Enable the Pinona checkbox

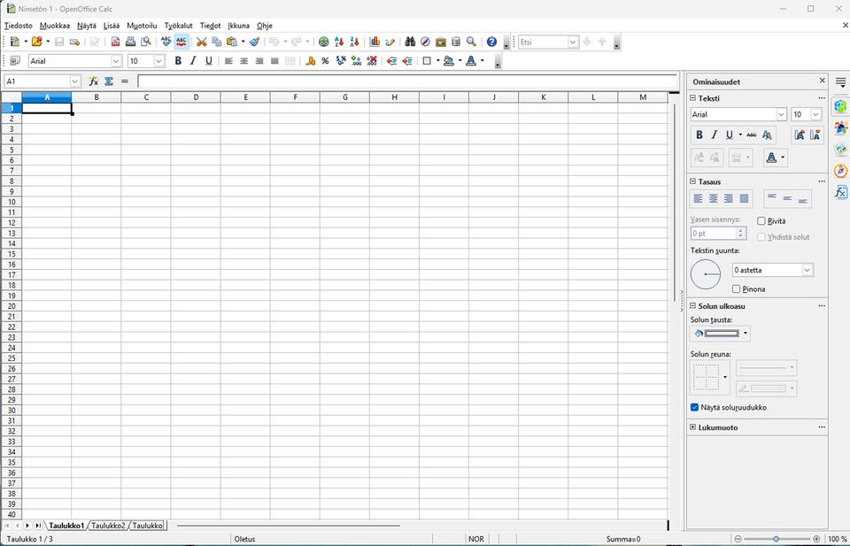(x=736, y=289)
